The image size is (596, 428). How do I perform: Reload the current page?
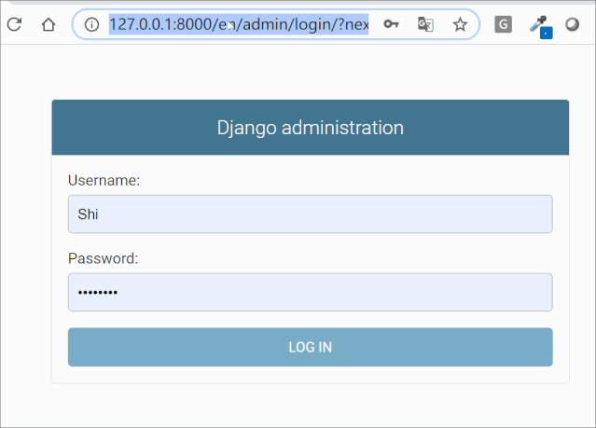pos(14,25)
